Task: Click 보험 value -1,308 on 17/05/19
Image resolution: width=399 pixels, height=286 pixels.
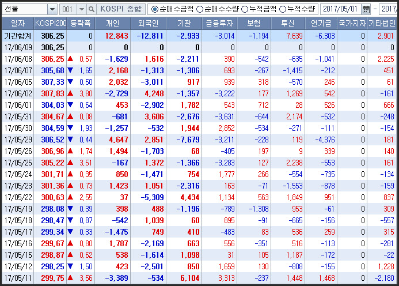Action: click(259, 209)
